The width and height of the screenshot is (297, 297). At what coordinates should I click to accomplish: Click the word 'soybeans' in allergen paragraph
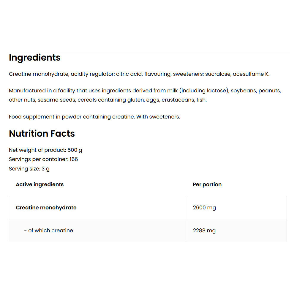coord(243,91)
